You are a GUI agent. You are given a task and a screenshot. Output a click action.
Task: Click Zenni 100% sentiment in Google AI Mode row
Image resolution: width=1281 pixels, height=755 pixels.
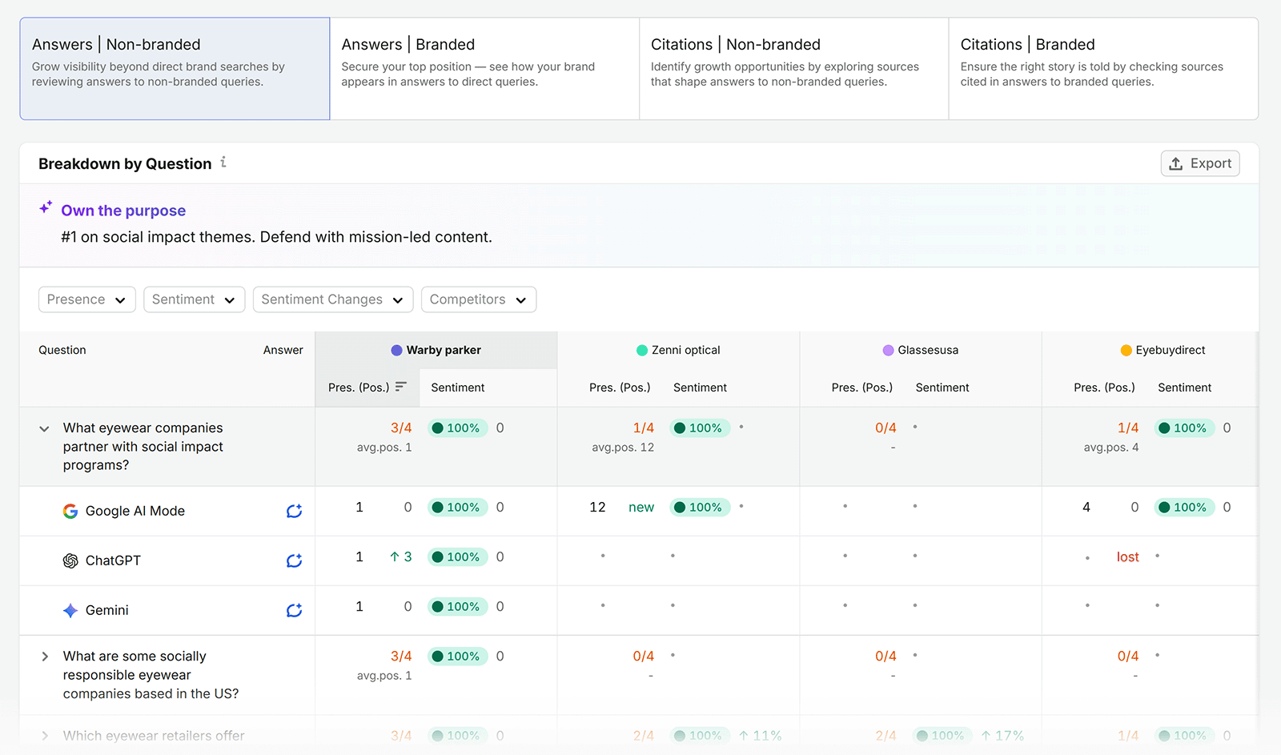coord(700,508)
